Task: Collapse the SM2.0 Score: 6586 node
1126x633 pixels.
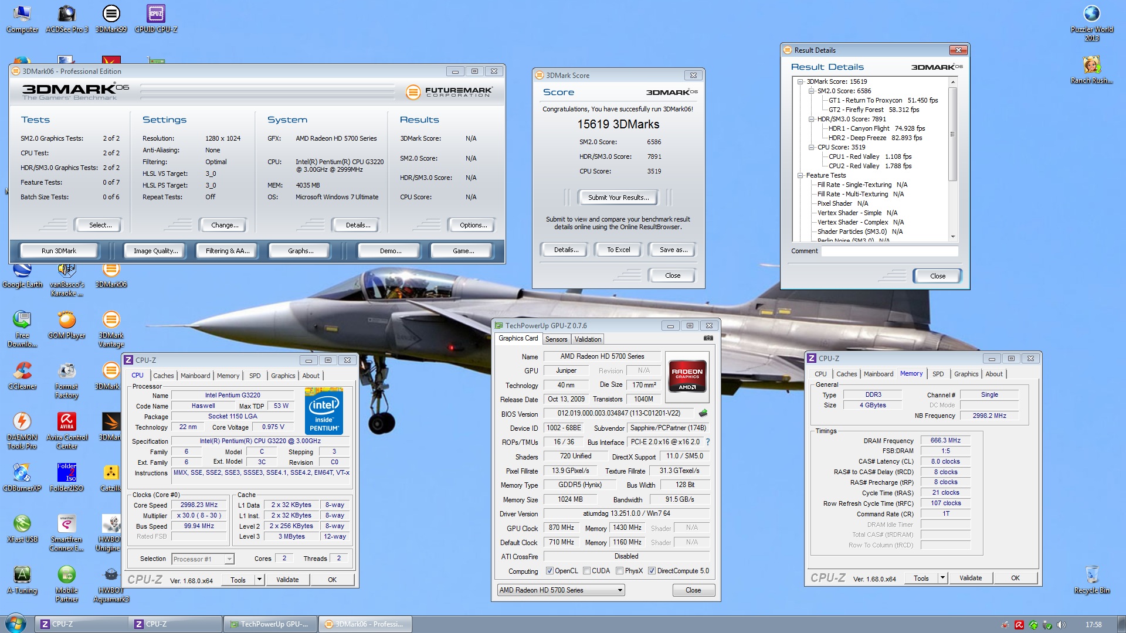Action: click(812, 91)
